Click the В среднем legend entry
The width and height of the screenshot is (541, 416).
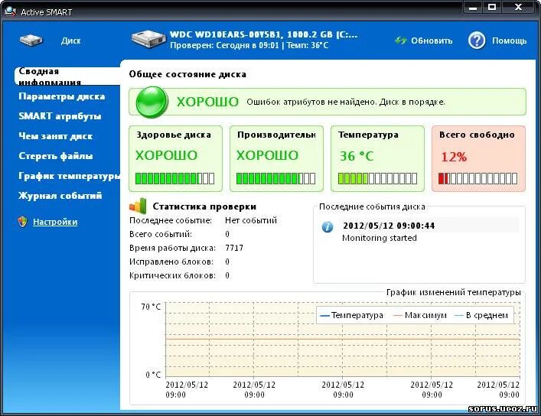[481, 315]
